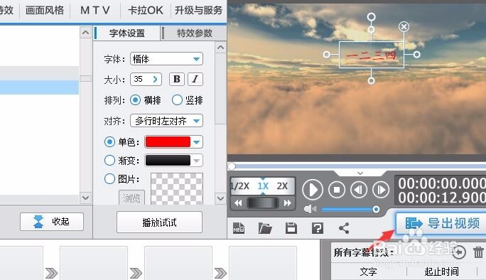The height and width of the screenshot is (280, 486).
Task: Click the back arrow circle icon
Action: click(459, 252)
